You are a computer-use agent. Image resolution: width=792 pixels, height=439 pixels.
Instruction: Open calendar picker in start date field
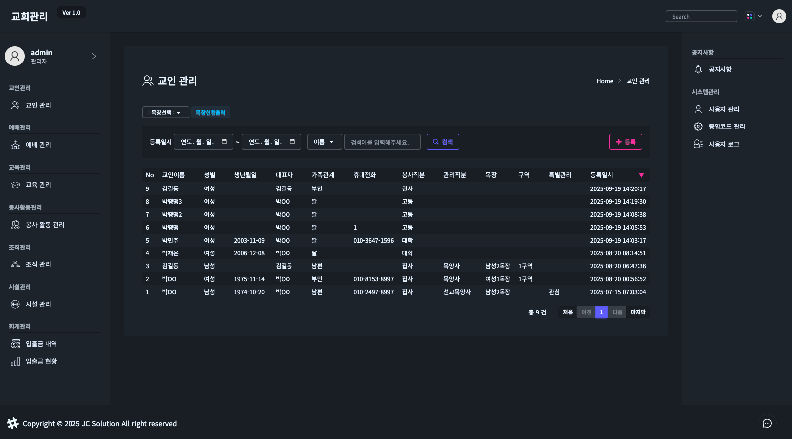click(x=224, y=142)
